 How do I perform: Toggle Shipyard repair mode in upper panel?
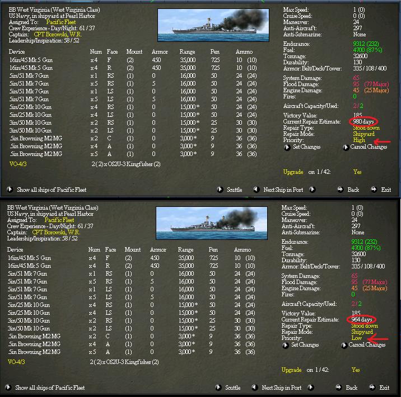[x=363, y=134]
